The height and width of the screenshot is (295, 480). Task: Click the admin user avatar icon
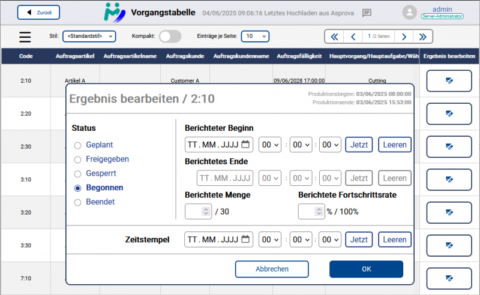point(410,13)
